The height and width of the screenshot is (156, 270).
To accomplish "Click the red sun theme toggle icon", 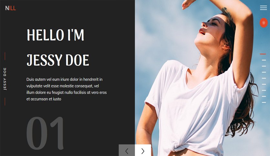I will coord(264,23).
